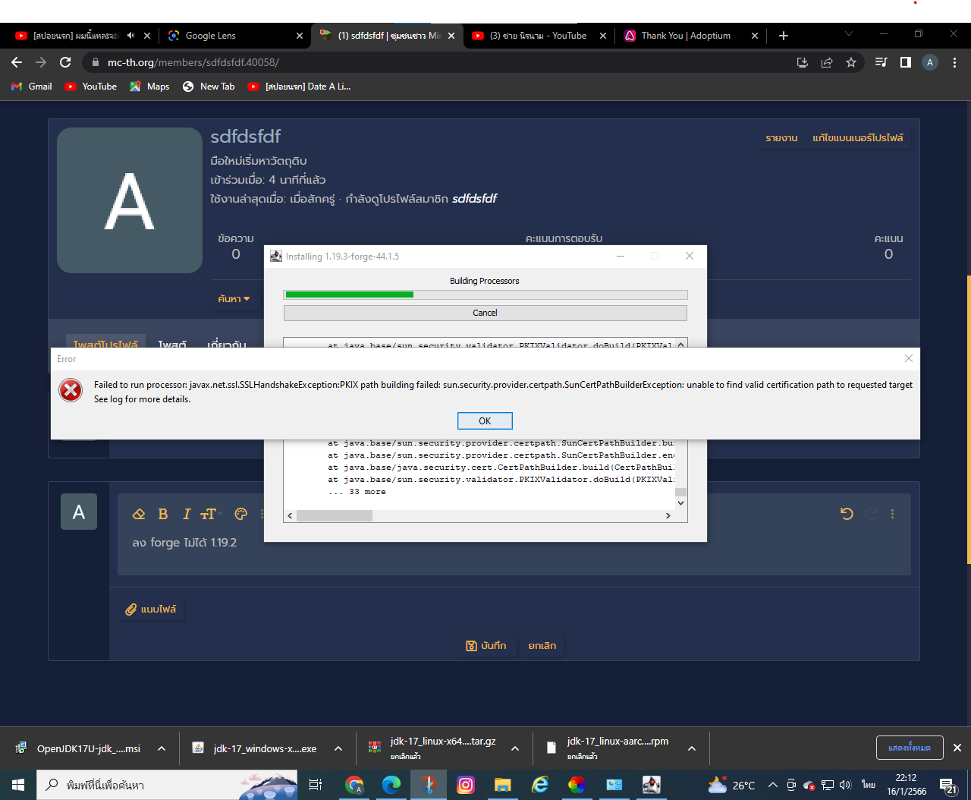Reload the current page
This screenshot has height=800, width=971.
65,62
